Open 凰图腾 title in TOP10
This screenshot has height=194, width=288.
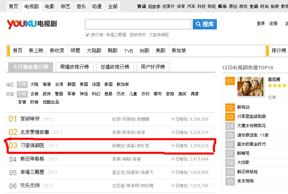(x=274, y=80)
